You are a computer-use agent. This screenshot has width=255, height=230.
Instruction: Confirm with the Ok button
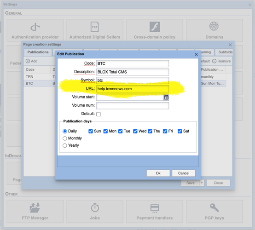tap(158, 173)
